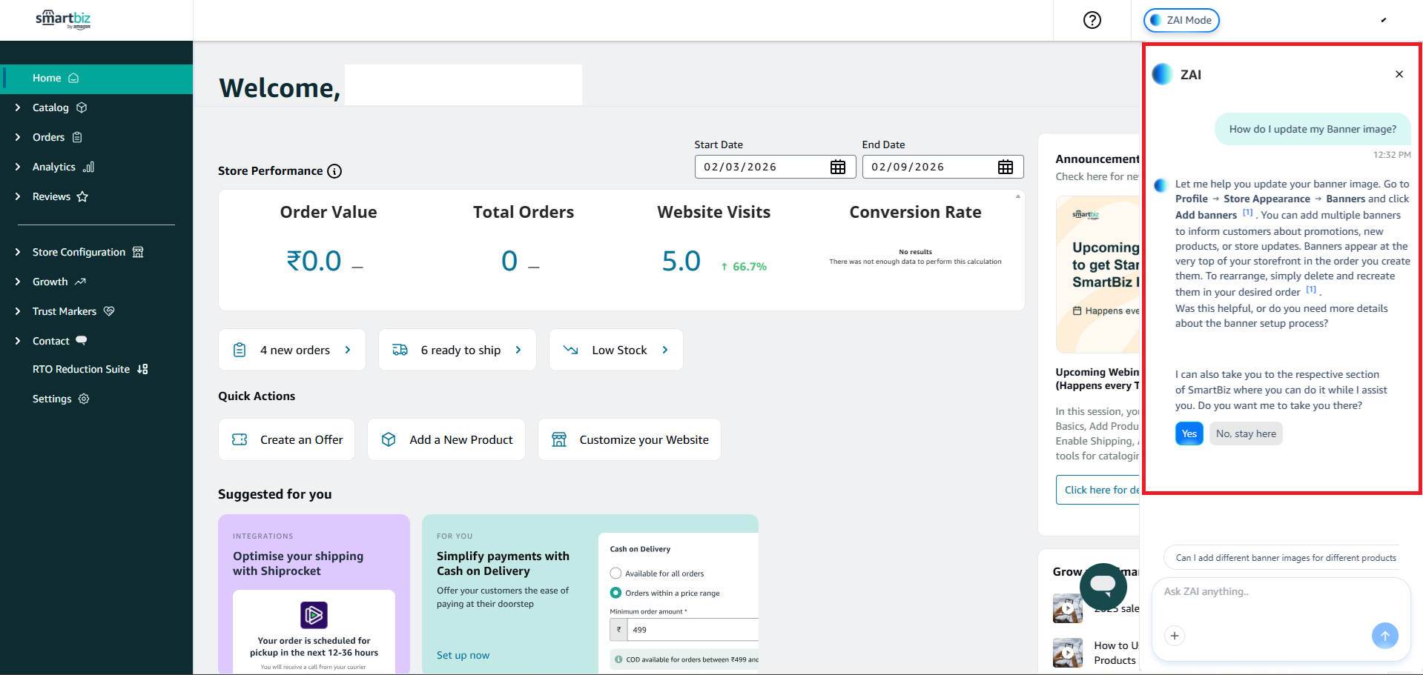Open the '4 new orders' card

pos(292,350)
